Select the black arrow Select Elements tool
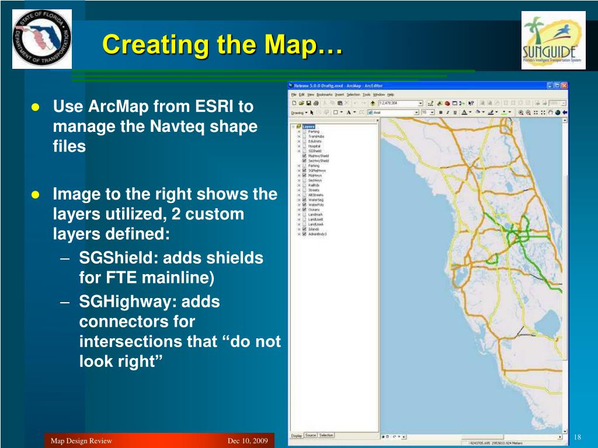This screenshot has width=598, height=448. (x=312, y=113)
